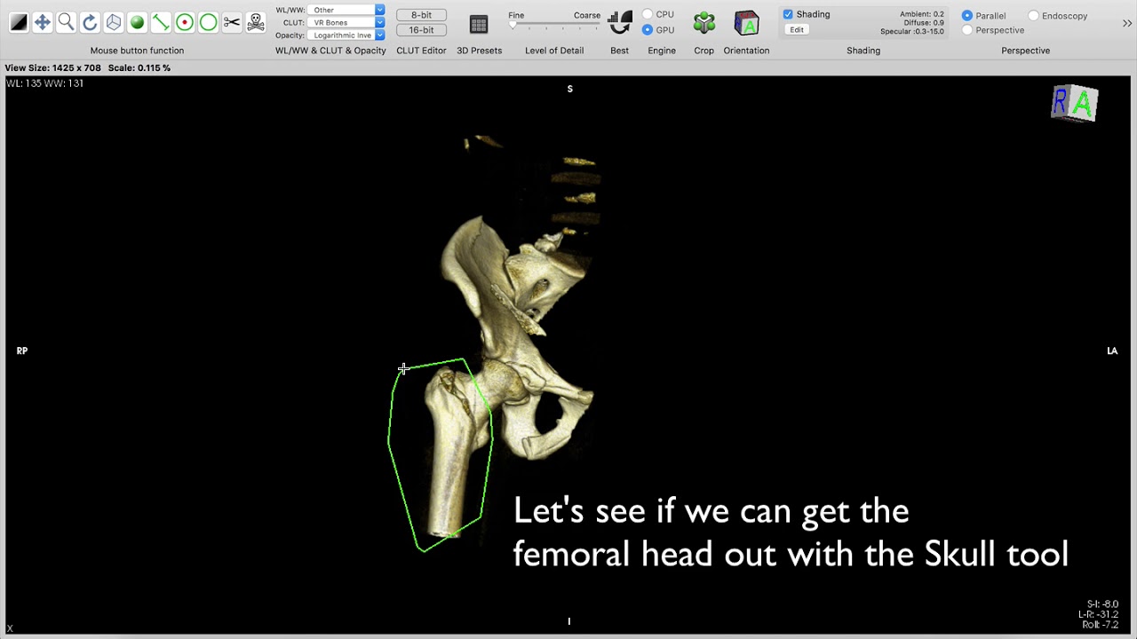This screenshot has width=1137, height=639.
Task: Click the Scale: 0.115 % text
Action: pos(139,67)
